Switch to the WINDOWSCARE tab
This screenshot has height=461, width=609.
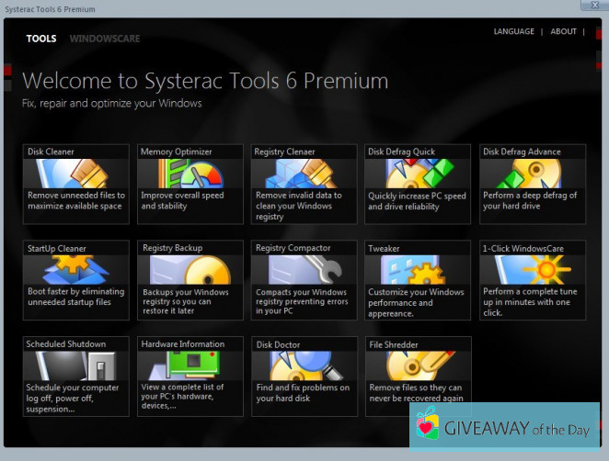click(105, 39)
